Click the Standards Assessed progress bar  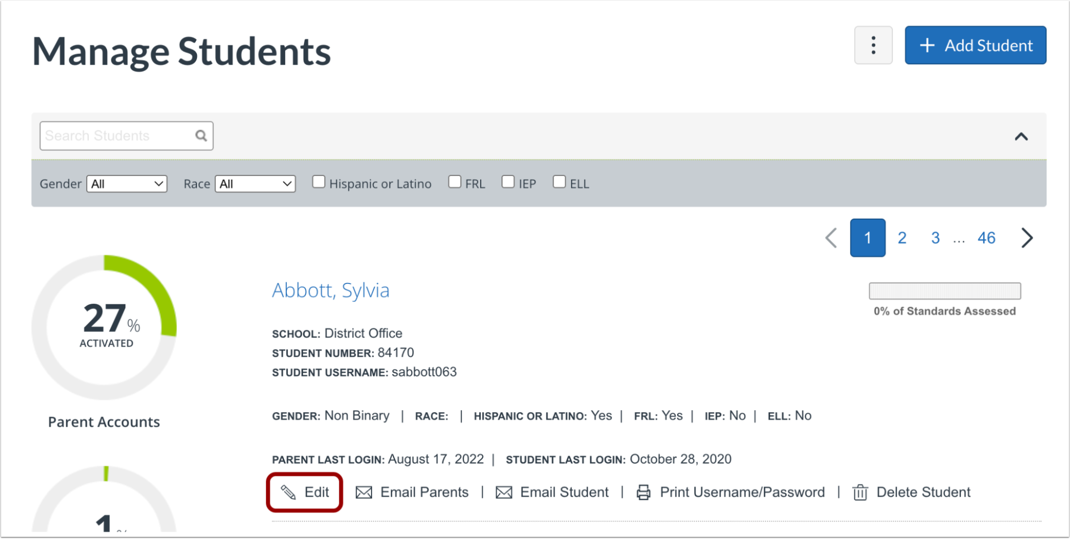point(944,291)
